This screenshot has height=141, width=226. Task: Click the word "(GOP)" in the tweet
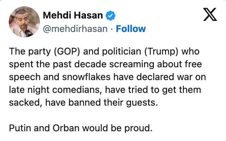(58, 52)
